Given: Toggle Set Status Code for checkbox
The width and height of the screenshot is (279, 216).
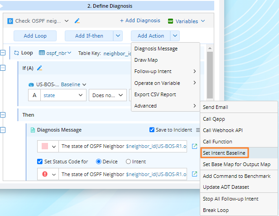Looking at the screenshot, I should click(40, 162).
